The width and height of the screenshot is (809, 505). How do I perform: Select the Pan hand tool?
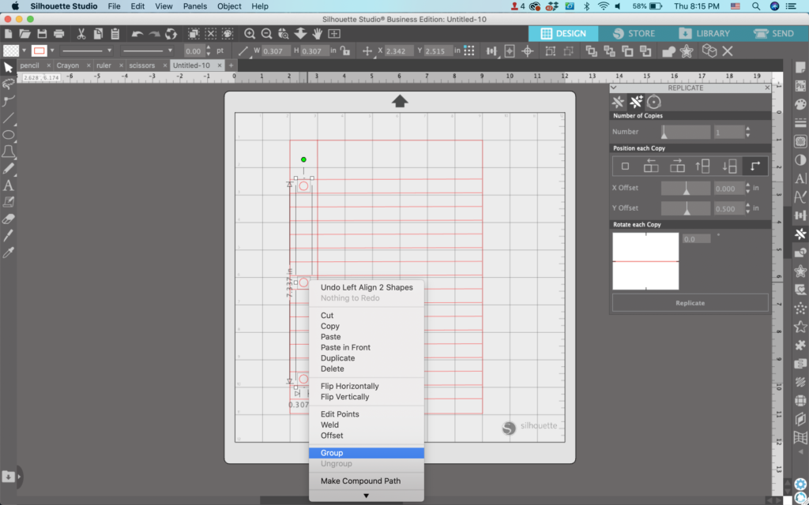pos(318,34)
